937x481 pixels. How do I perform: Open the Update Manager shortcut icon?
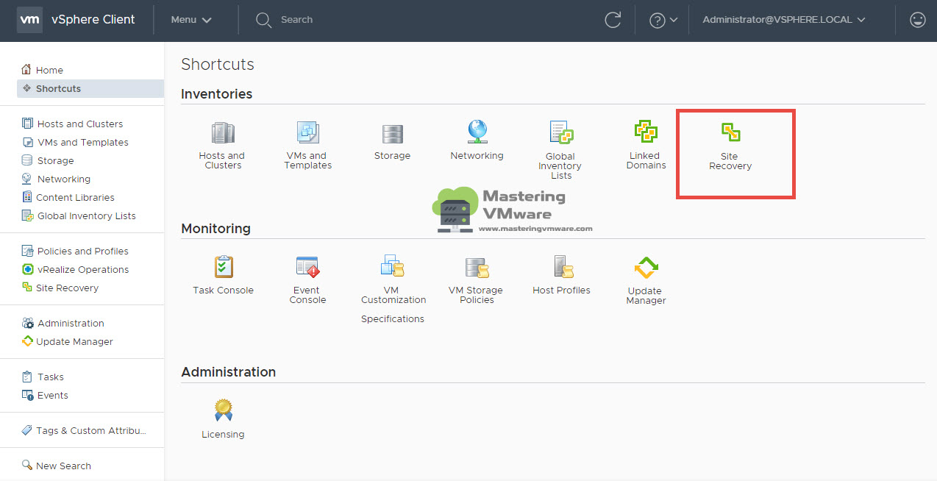click(646, 268)
